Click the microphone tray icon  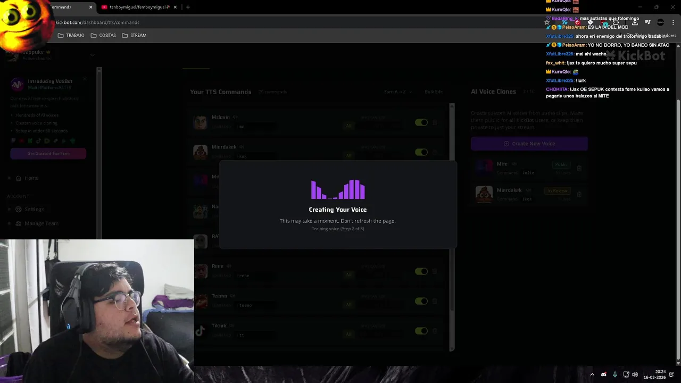614,374
